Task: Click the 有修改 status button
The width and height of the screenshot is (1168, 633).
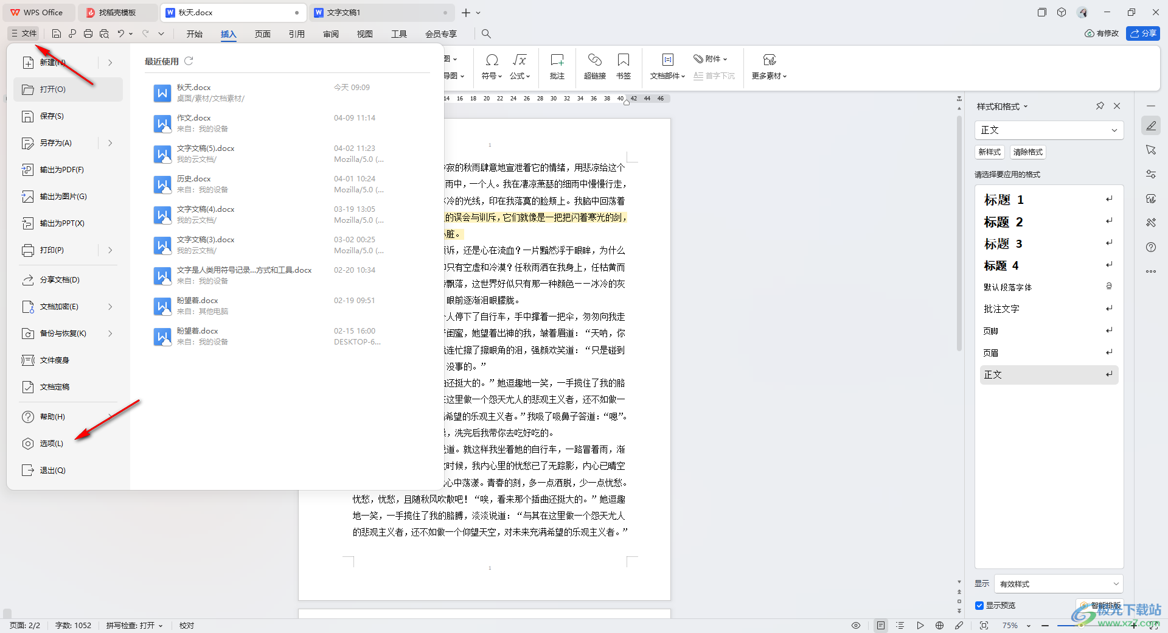Action: pos(1102,33)
